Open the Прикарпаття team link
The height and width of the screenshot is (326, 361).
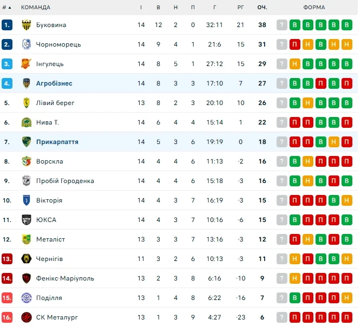[x=57, y=142]
